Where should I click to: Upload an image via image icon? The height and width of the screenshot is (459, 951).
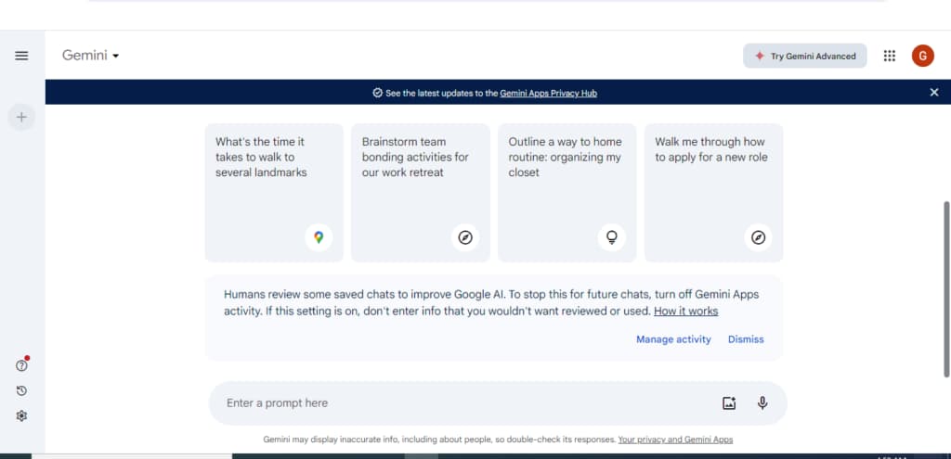coord(729,403)
